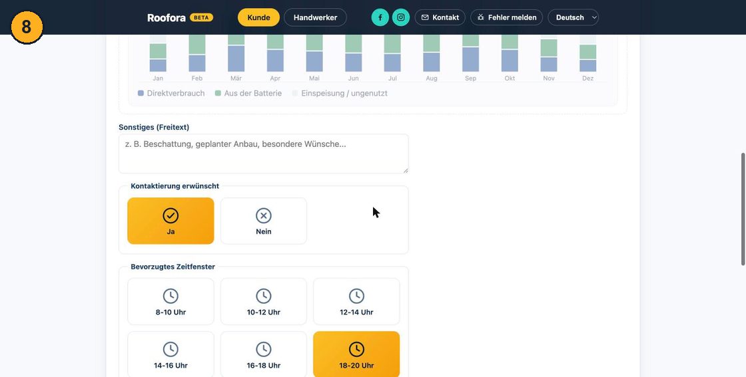
Task: Click the Fehler melden button
Action: tap(507, 17)
